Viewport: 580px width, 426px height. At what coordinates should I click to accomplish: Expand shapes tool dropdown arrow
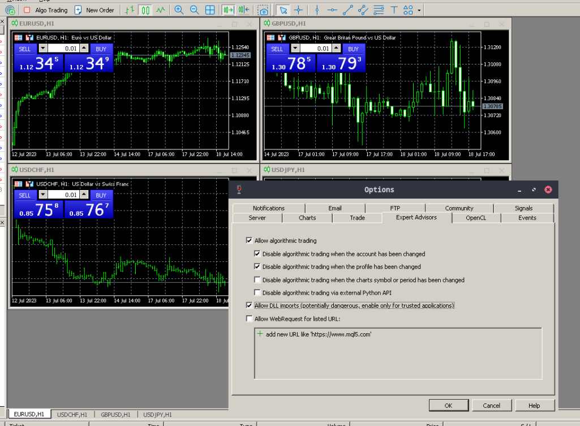419,10
